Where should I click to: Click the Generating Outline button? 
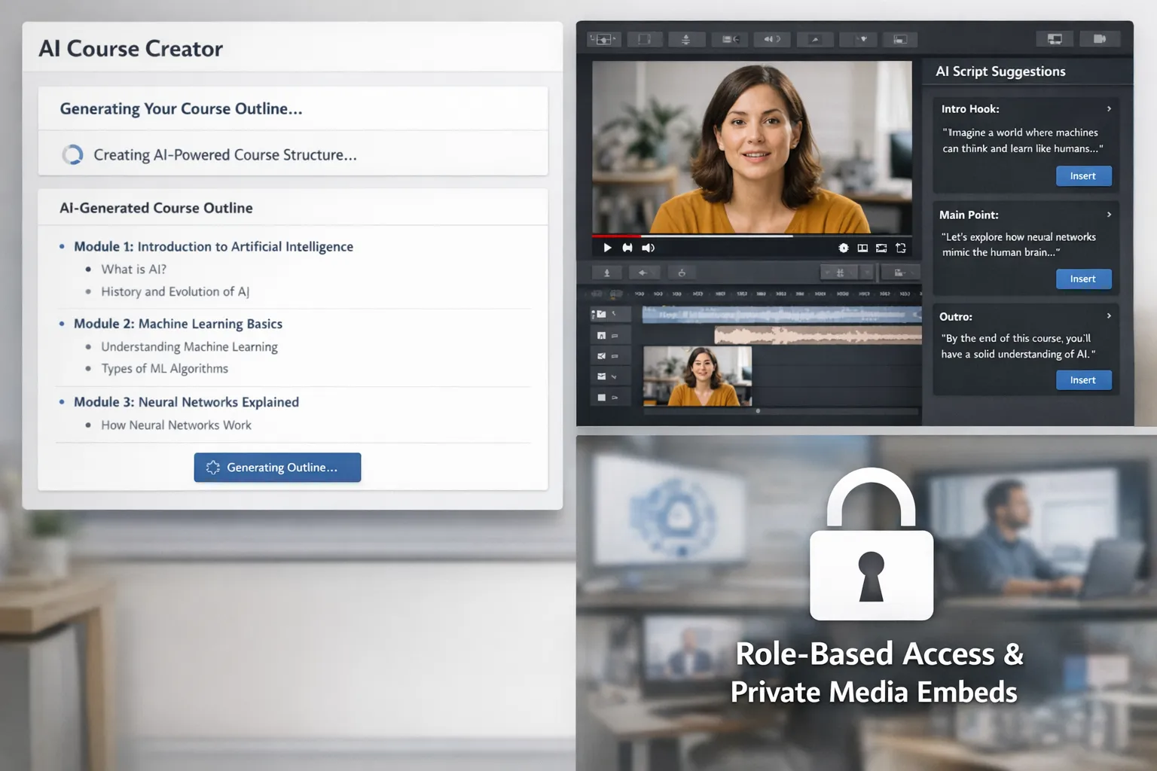[x=277, y=467]
